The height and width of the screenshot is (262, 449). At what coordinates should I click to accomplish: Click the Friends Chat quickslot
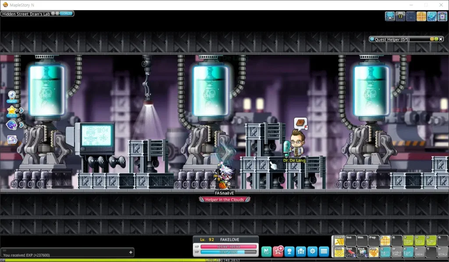click(x=408, y=241)
